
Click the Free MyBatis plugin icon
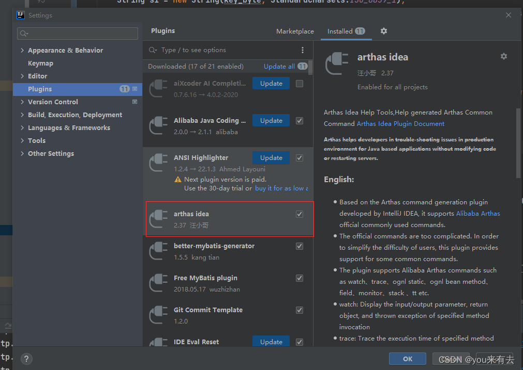158,283
